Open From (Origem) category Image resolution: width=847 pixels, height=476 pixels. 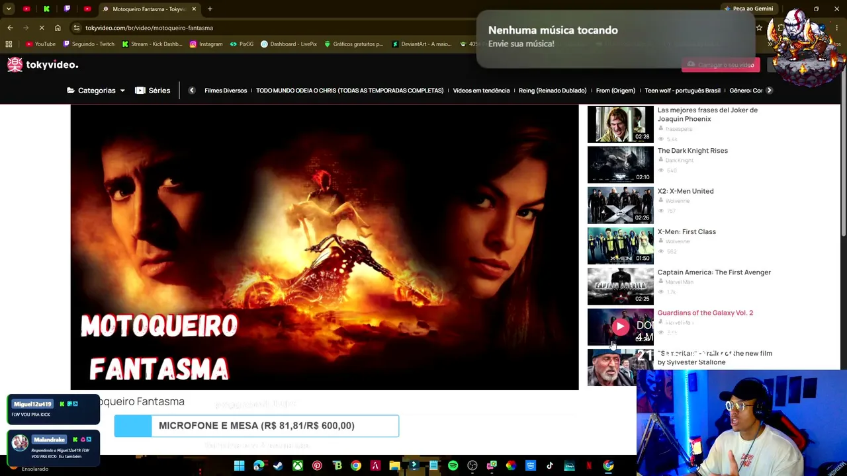[x=615, y=91]
